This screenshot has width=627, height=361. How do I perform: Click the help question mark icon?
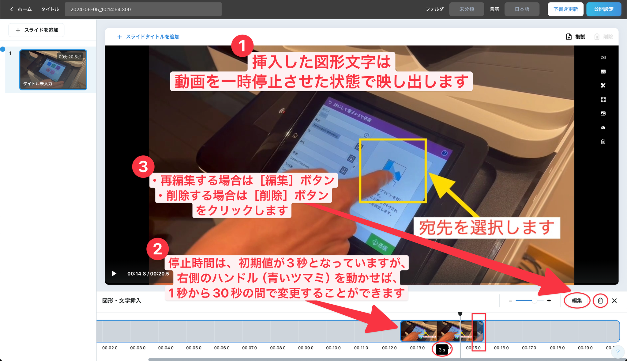click(x=618, y=352)
